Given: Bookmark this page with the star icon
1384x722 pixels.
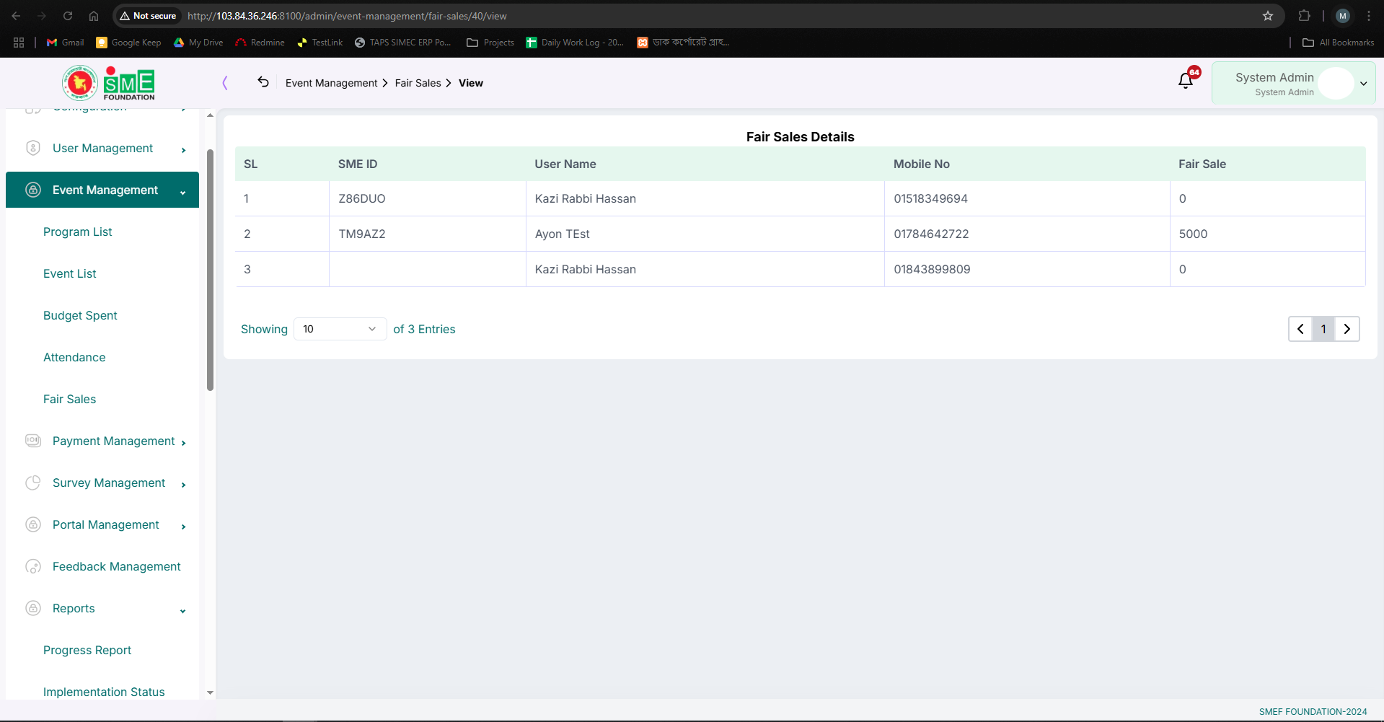Looking at the screenshot, I should click(1268, 16).
